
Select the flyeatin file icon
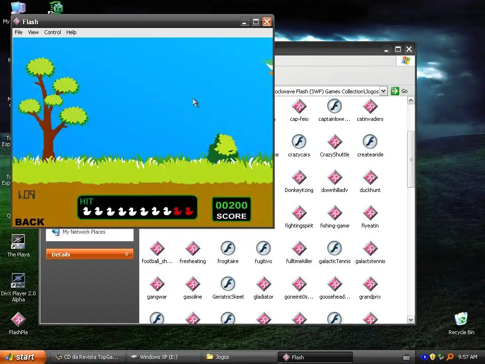pos(370,213)
